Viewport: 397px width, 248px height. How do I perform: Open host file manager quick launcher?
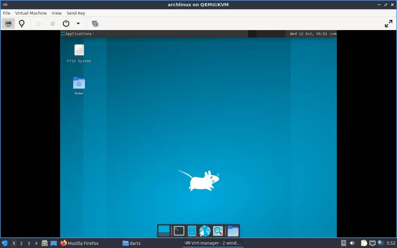tap(45, 243)
